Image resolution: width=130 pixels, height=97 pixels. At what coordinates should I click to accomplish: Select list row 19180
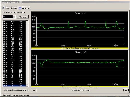14,47
